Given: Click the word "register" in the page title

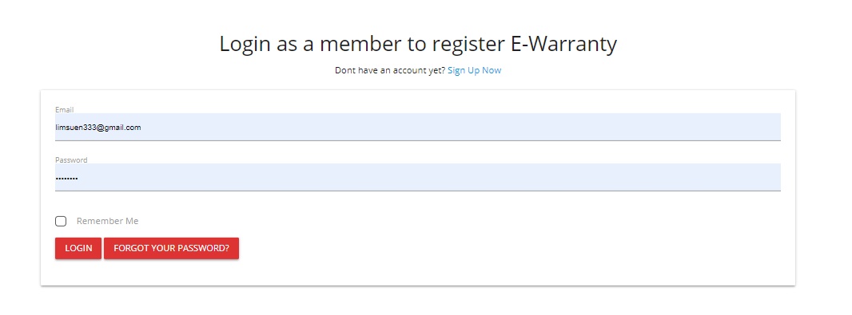Looking at the screenshot, I should click(x=469, y=45).
